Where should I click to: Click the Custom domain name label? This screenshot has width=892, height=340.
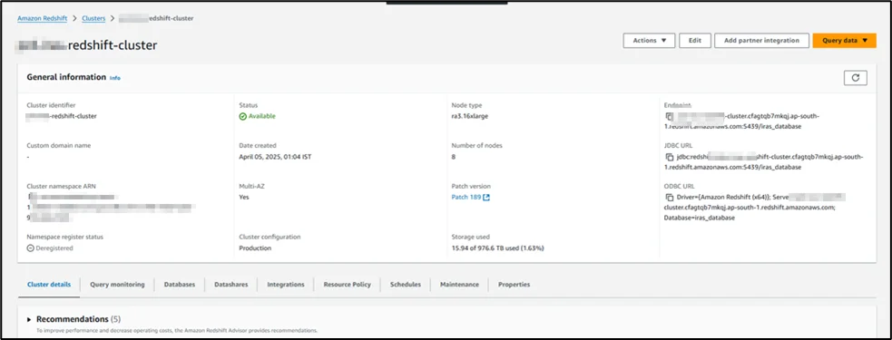pyautogui.click(x=59, y=146)
